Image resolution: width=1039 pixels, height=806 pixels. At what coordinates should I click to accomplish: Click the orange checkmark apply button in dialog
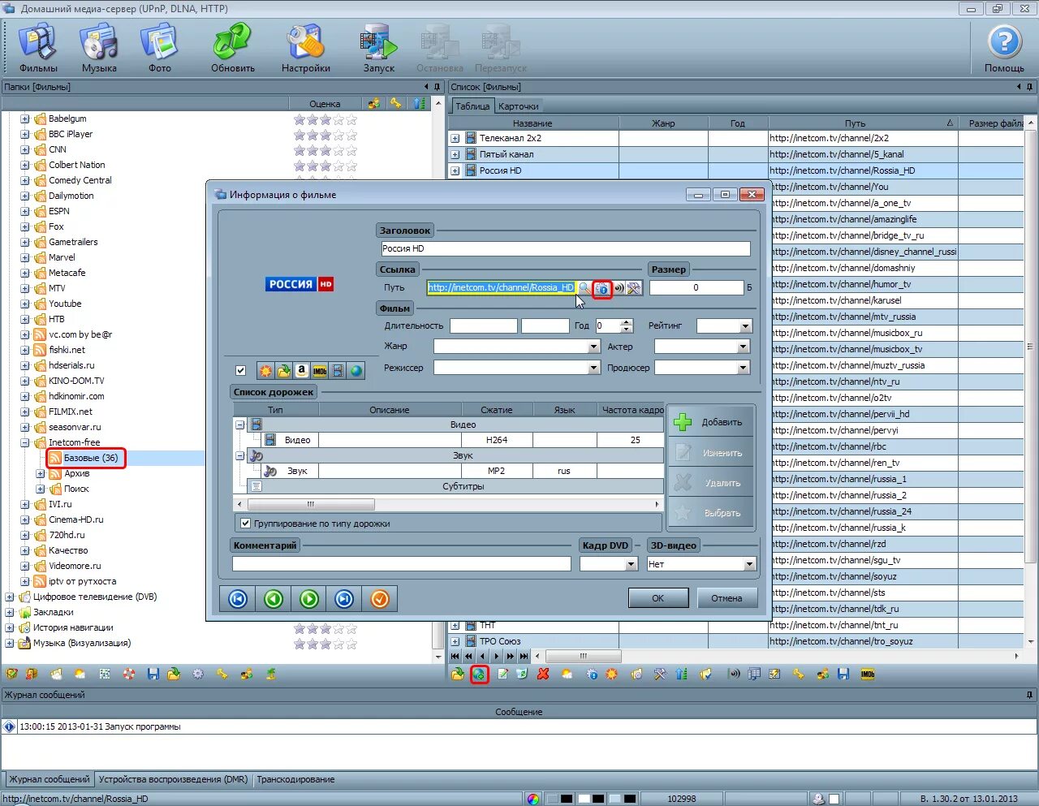point(379,599)
